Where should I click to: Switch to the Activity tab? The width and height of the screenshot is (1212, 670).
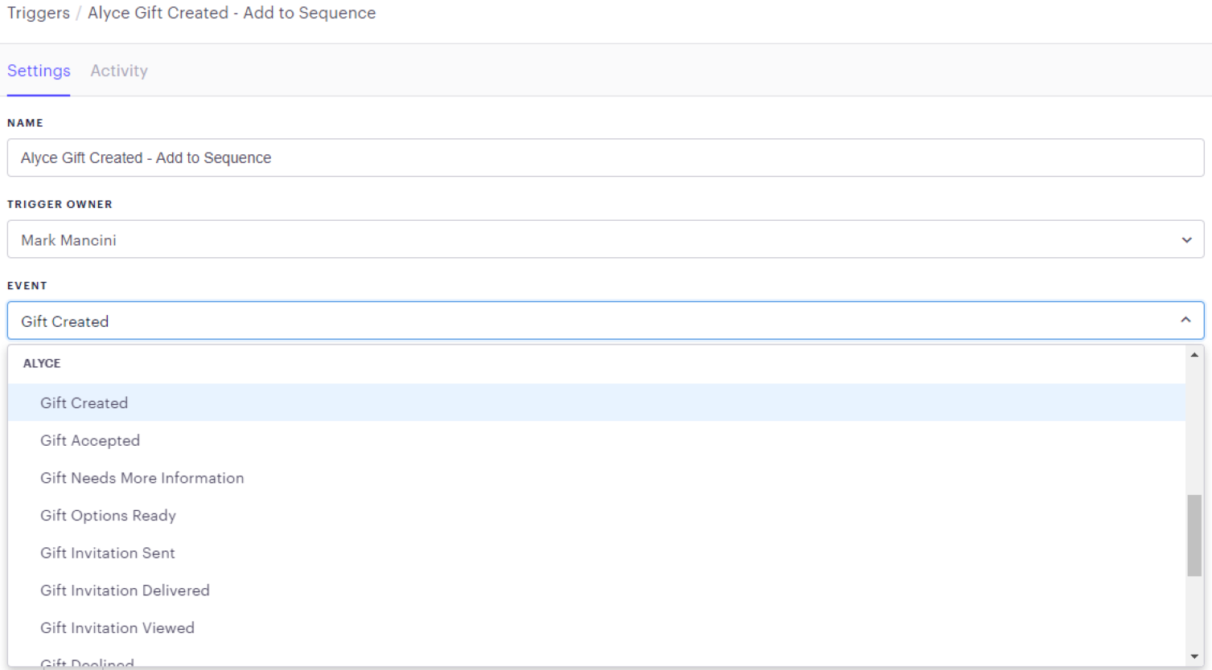tap(119, 71)
